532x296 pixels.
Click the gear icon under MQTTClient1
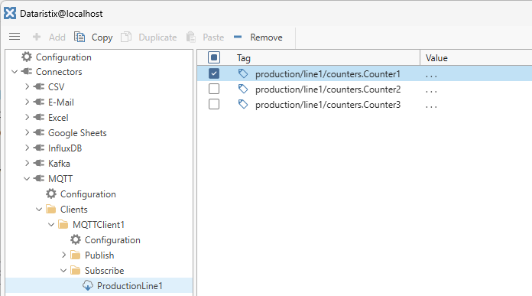click(x=76, y=239)
